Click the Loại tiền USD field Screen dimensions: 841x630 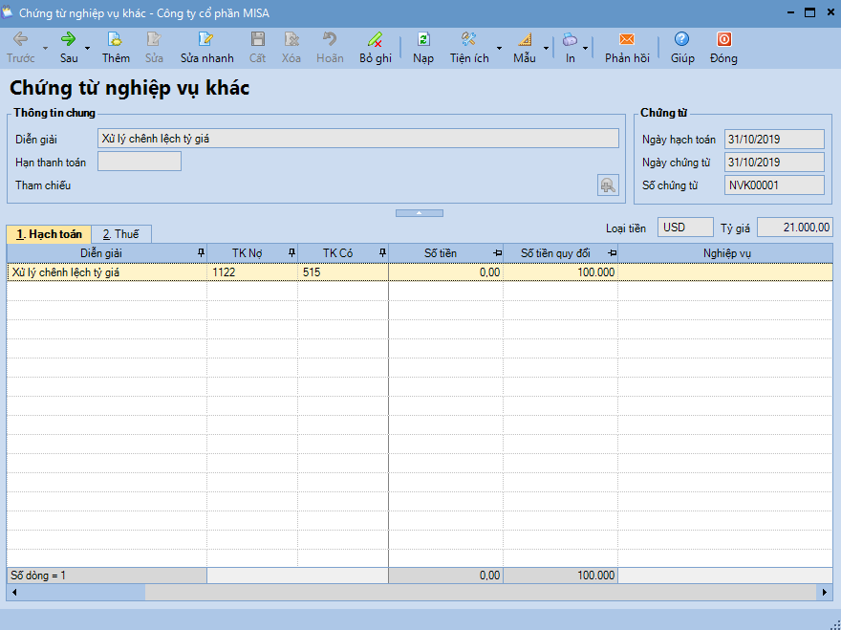click(685, 227)
